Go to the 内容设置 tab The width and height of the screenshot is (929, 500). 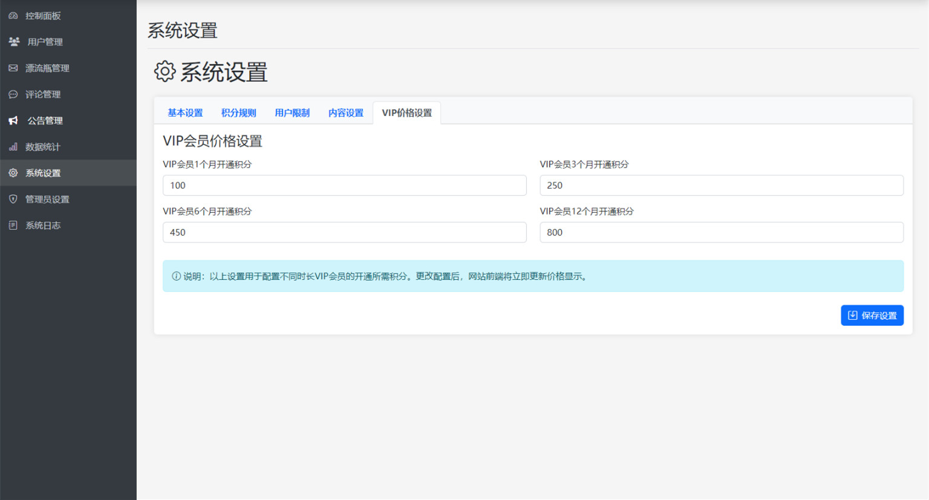(x=345, y=113)
